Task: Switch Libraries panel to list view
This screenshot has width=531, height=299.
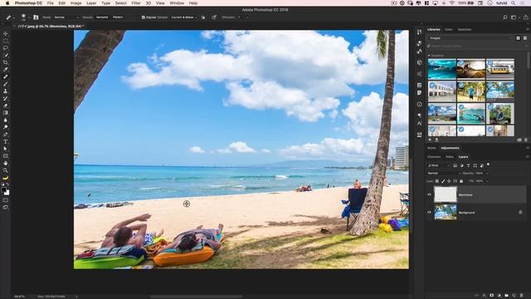Action: 525,38
